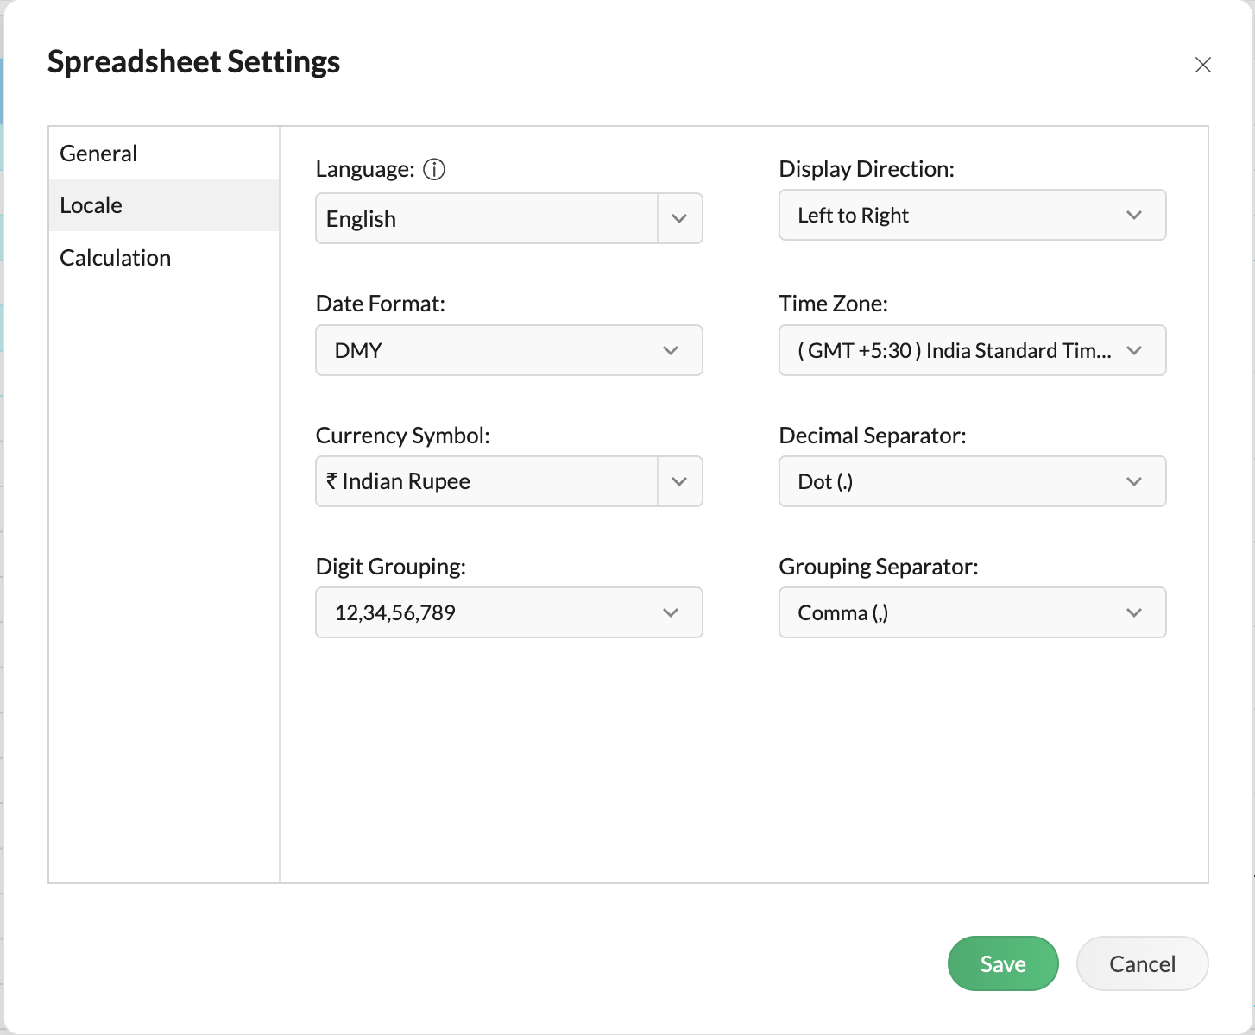This screenshot has width=1255, height=1035.
Task: Click the Cancel button
Action: point(1142,963)
